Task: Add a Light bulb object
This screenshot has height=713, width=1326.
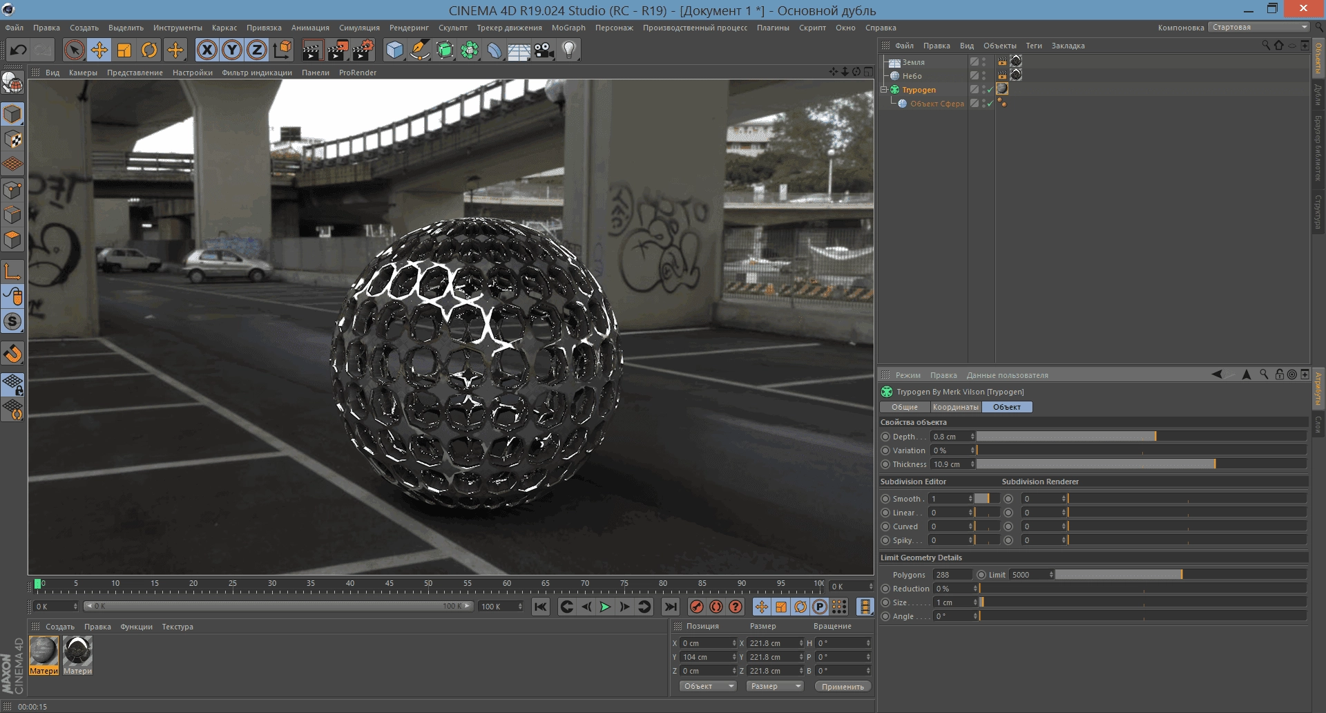Action: (569, 50)
